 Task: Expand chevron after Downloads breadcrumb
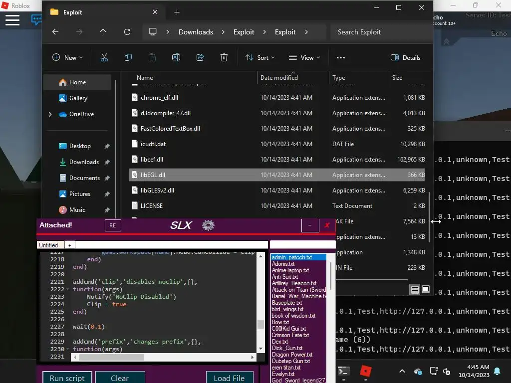(223, 32)
